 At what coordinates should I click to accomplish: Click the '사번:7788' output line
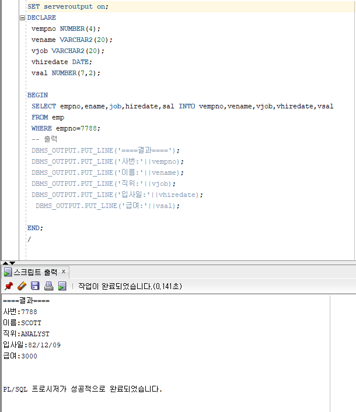pos(20,312)
